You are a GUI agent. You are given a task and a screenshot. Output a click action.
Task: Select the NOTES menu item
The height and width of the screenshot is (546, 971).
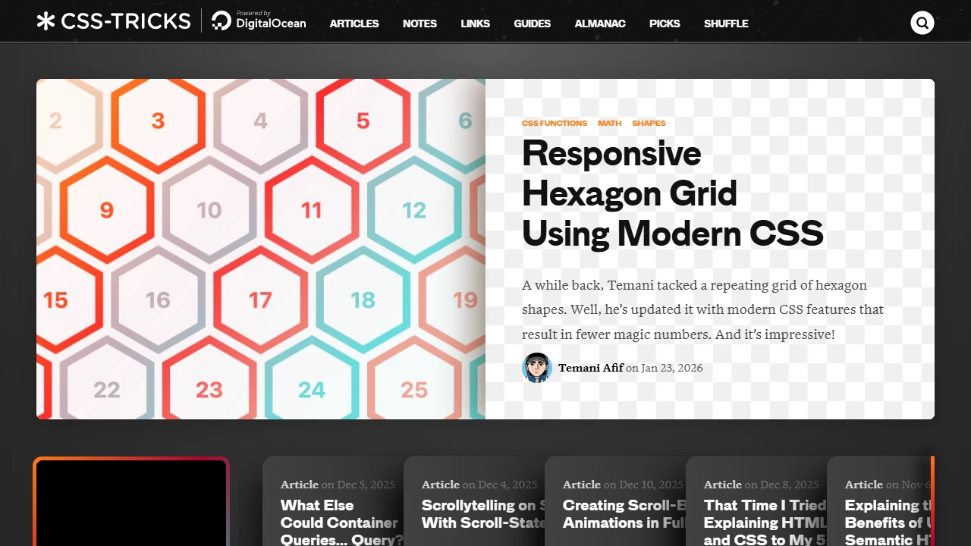[x=420, y=24]
